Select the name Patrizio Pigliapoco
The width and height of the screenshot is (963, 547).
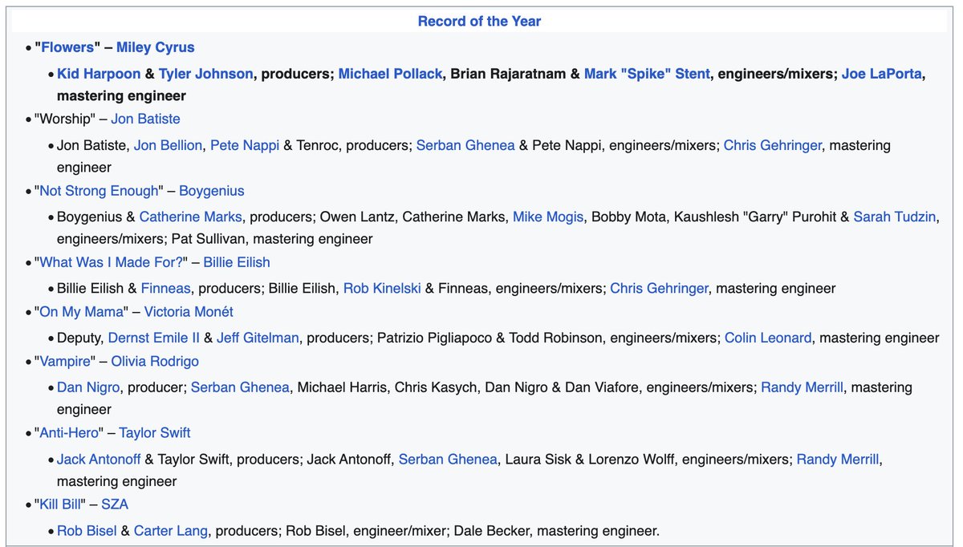433,338
